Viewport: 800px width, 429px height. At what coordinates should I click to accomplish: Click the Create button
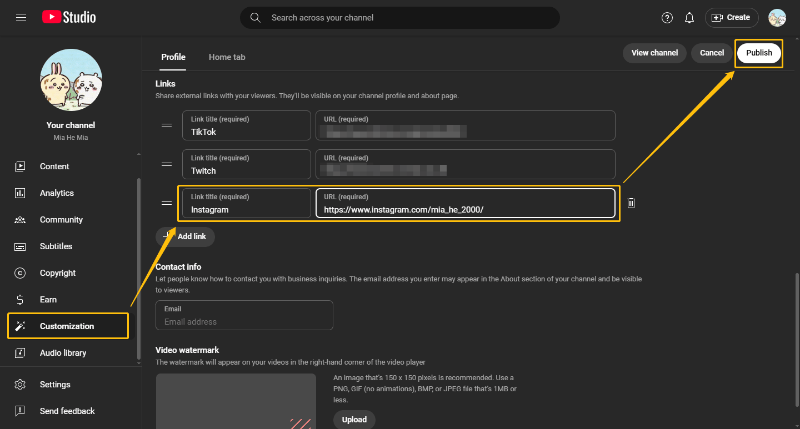(732, 18)
